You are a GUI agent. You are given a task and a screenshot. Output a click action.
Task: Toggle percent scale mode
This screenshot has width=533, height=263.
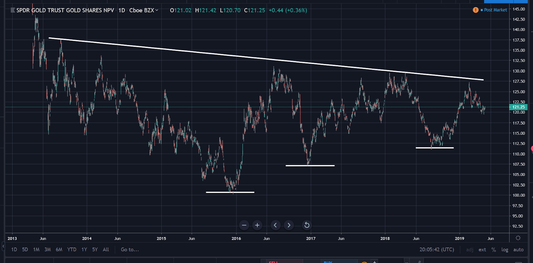tap(494, 250)
